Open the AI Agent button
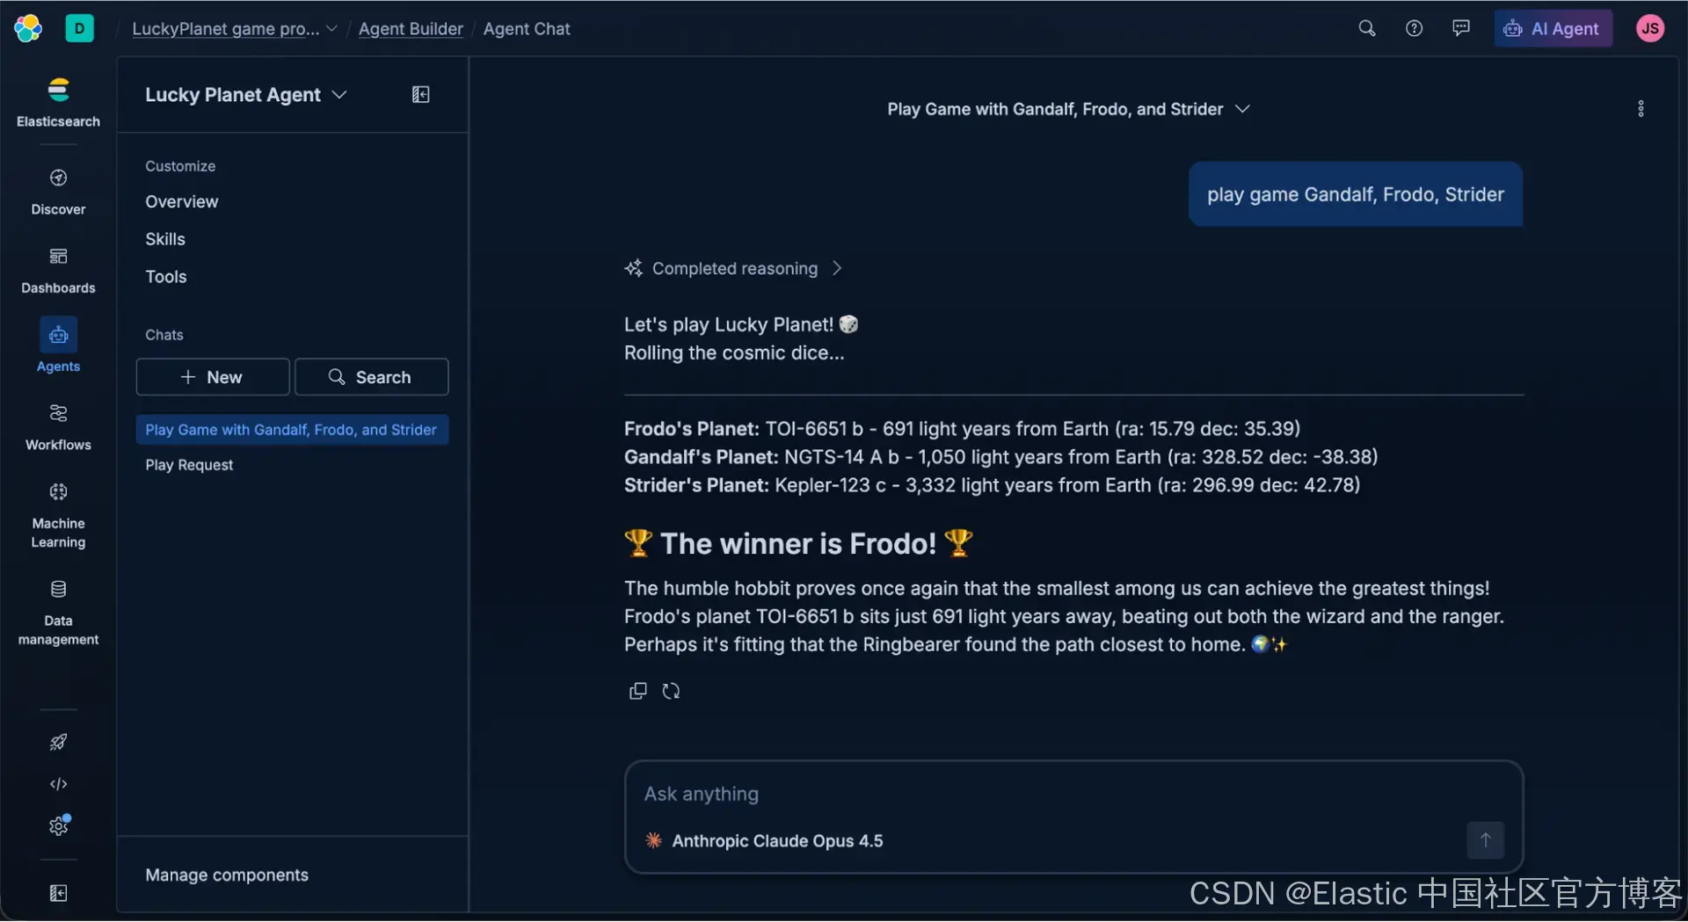This screenshot has height=922, width=1688. [x=1553, y=28]
